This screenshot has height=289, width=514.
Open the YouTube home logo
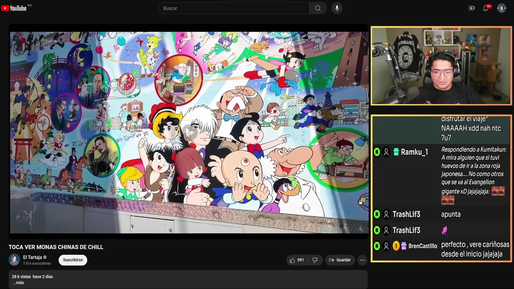pos(14,8)
